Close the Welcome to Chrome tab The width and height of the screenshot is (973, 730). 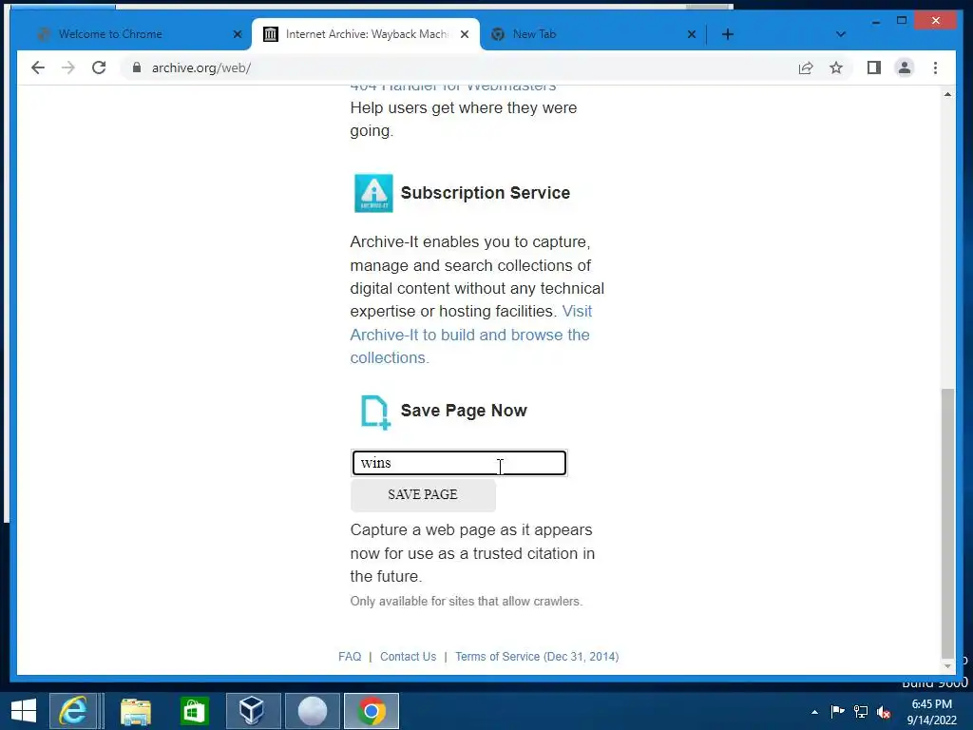coord(237,34)
